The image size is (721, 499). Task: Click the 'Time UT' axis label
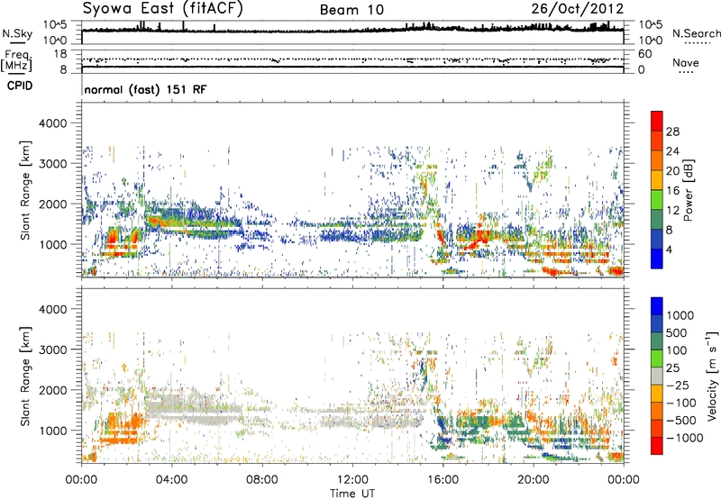click(x=352, y=494)
